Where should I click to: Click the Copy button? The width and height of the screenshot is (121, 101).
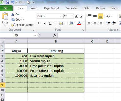(16, 19)
